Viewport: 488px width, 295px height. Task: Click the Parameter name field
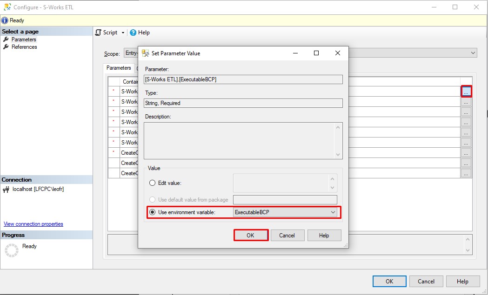click(243, 79)
